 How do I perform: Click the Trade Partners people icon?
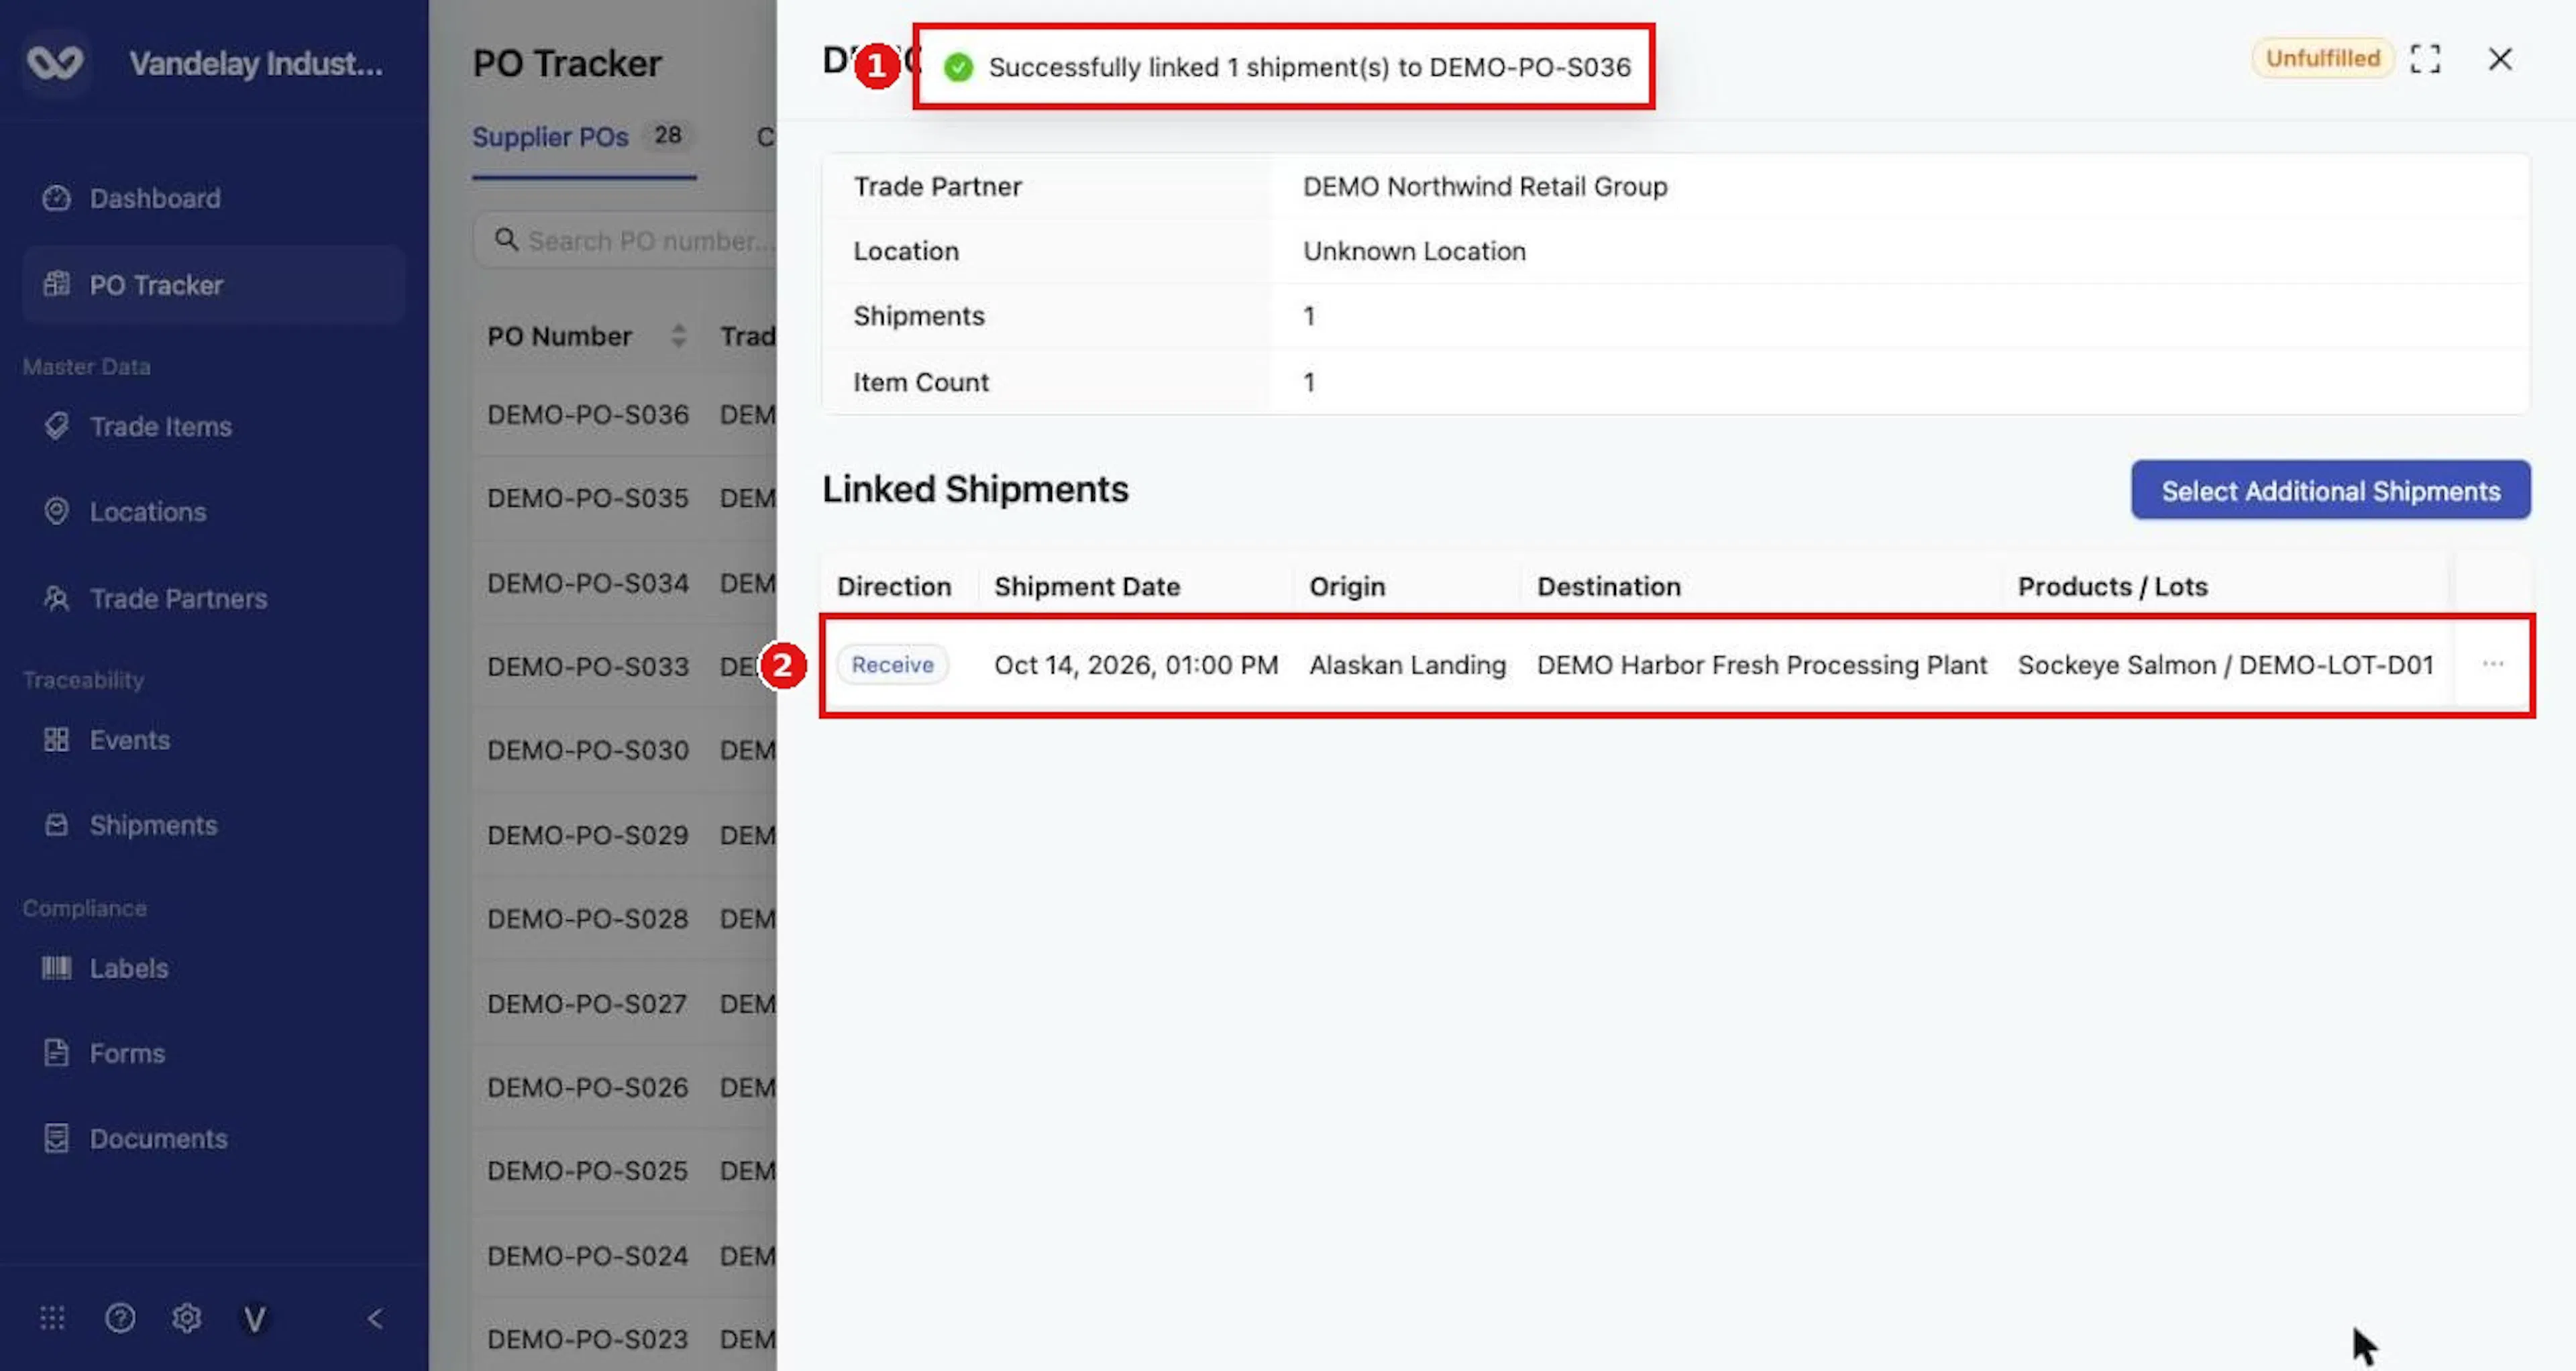coord(57,598)
